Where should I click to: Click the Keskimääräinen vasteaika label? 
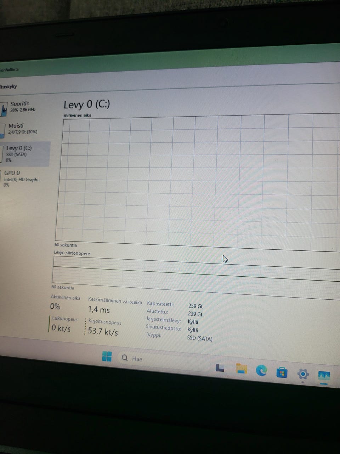coord(115,301)
